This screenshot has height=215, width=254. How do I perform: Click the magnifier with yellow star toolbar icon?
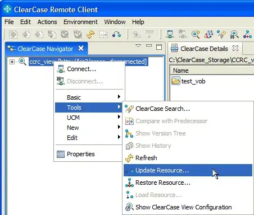[196, 34]
